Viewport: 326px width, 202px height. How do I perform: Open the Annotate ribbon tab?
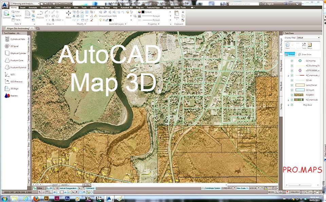pyautogui.click(x=33, y=7)
